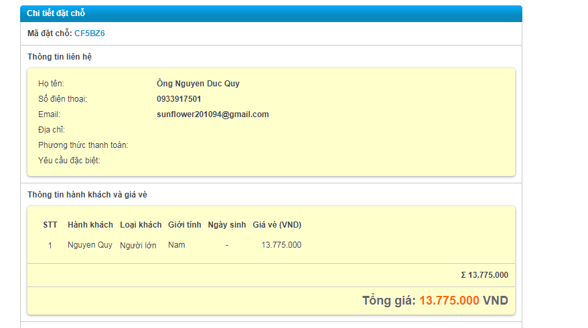Click the Σ 13.775.000 subtotal
The height and width of the screenshot is (328, 588).
click(x=484, y=275)
